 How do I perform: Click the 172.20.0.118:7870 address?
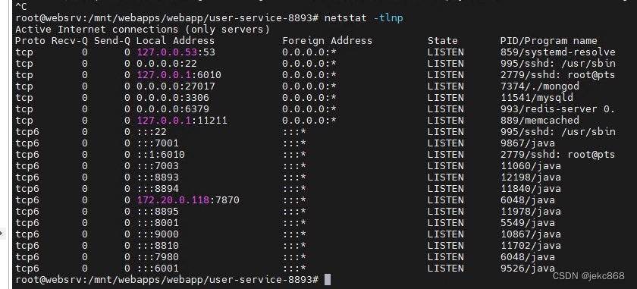click(188, 200)
